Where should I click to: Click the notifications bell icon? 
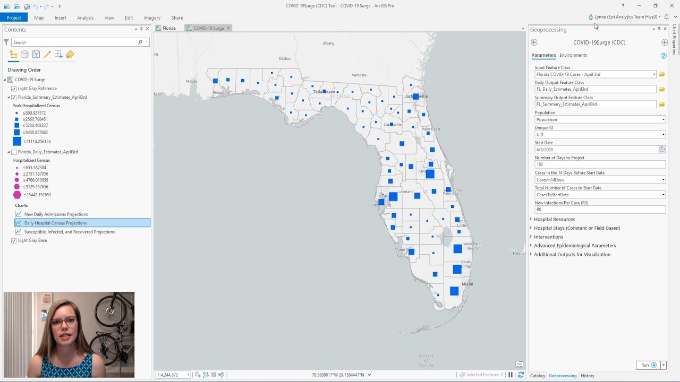tap(666, 17)
